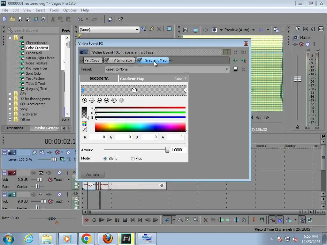This screenshot has width=327, height=245.
Task: Add a gradient control point with plus icon
Action: point(84,100)
